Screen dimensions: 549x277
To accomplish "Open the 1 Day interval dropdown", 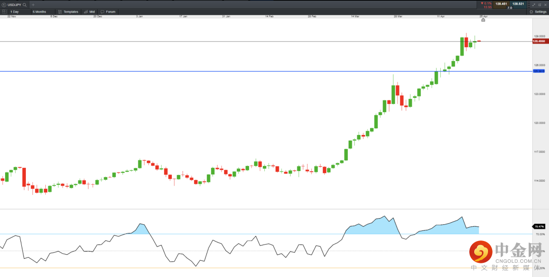I will tap(19, 12).
